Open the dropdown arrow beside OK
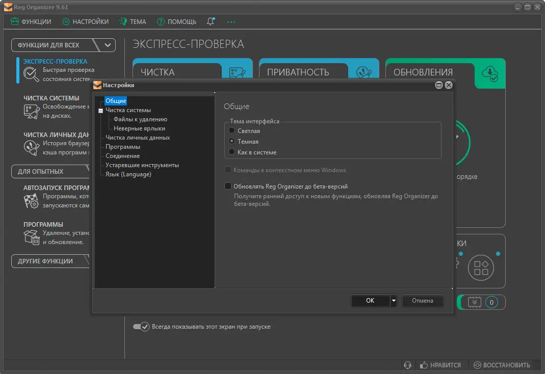545x374 pixels. click(394, 301)
